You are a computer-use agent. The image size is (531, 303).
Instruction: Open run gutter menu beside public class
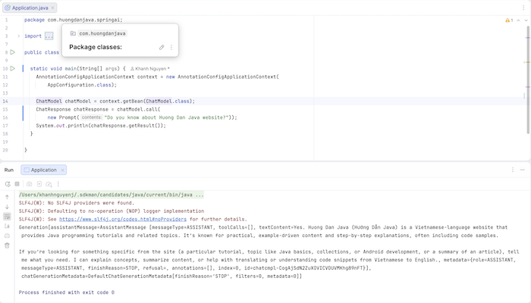point(13,52)
